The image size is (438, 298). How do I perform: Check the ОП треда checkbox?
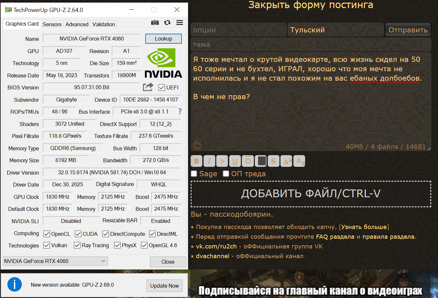click(x=226, y=174)
